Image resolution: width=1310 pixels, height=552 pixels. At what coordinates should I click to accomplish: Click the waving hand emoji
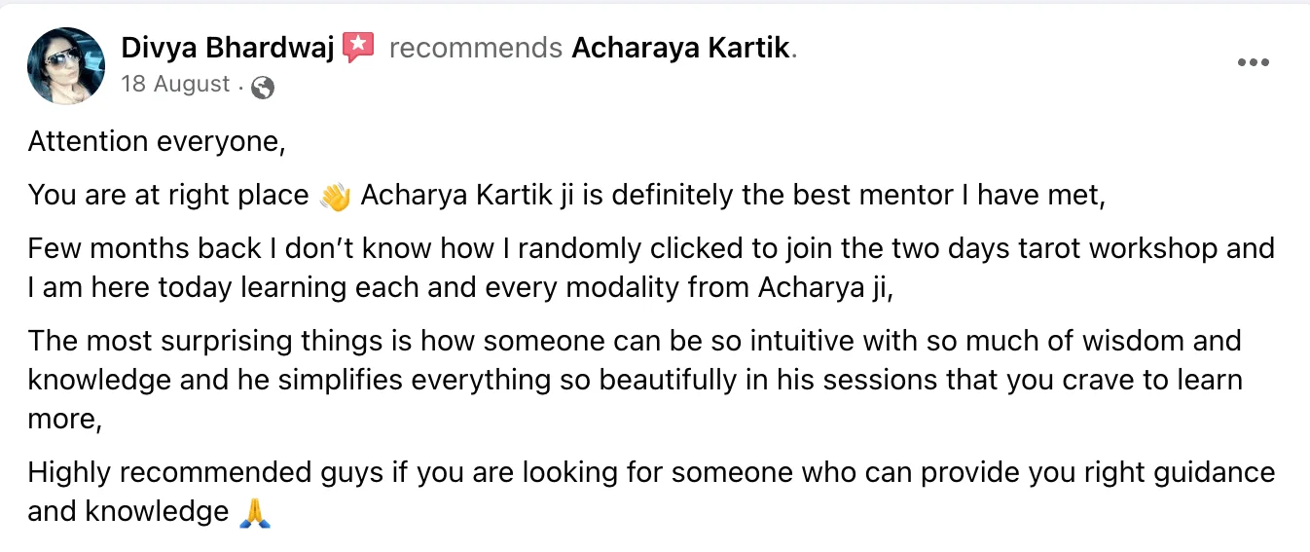coord(335,197)
